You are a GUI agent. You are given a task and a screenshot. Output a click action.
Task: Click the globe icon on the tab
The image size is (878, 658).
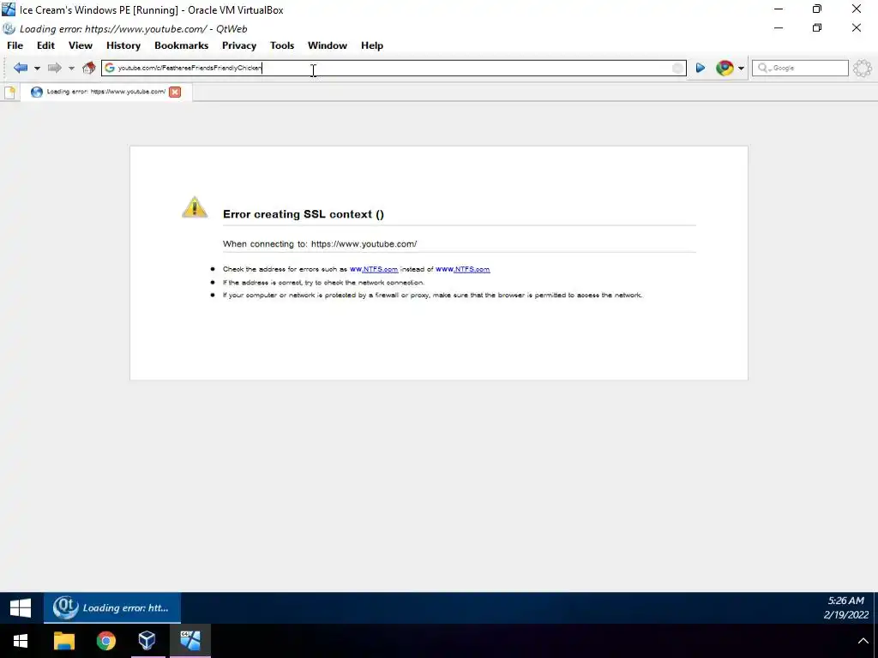(x=36, y=92)
